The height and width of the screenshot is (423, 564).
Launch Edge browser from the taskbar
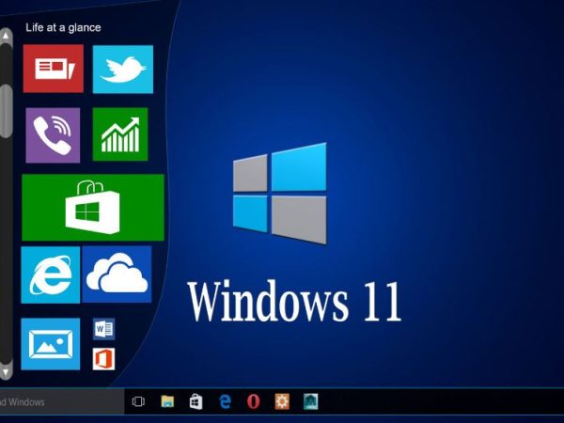coord(225,401)
